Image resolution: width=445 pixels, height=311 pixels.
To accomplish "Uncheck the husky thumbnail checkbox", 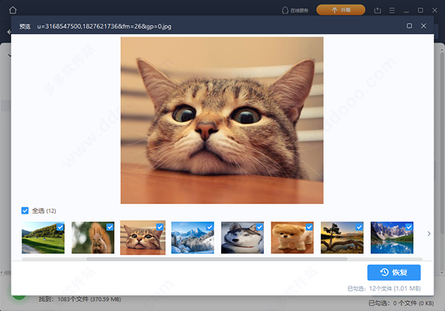I will pos(260,227).
